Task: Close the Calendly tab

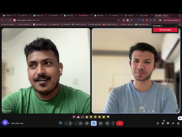Action: coord(152,16)
